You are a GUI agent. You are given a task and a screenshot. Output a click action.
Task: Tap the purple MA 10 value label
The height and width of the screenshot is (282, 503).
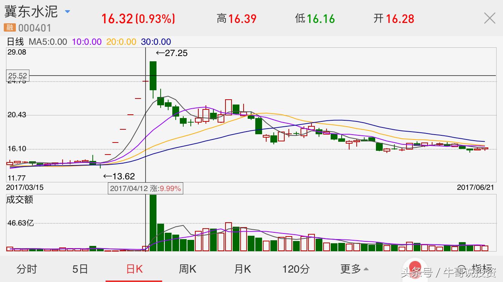(87, 42)
